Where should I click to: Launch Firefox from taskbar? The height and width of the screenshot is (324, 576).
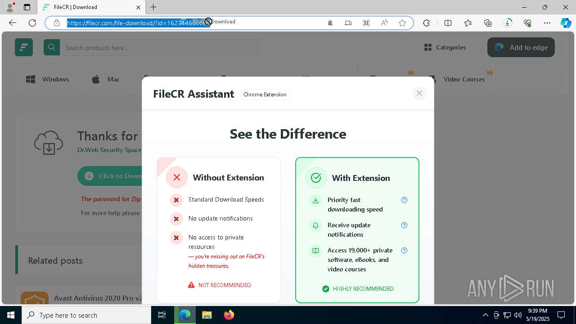[229, 315]
